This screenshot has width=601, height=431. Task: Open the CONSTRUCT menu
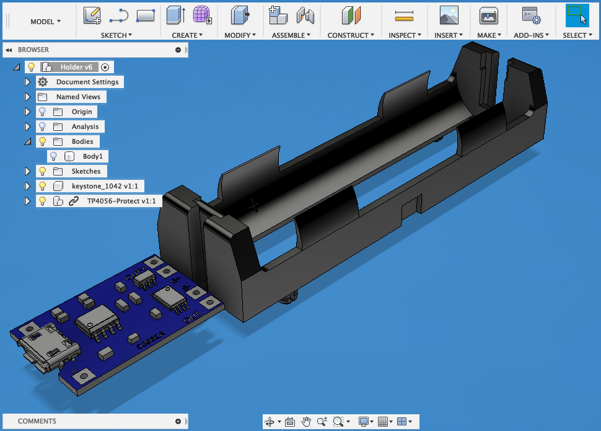pyautogui.click(x=351, y=35)
